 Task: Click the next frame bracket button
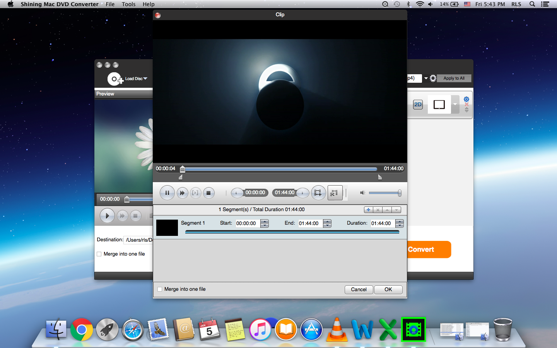click(195, 193)
